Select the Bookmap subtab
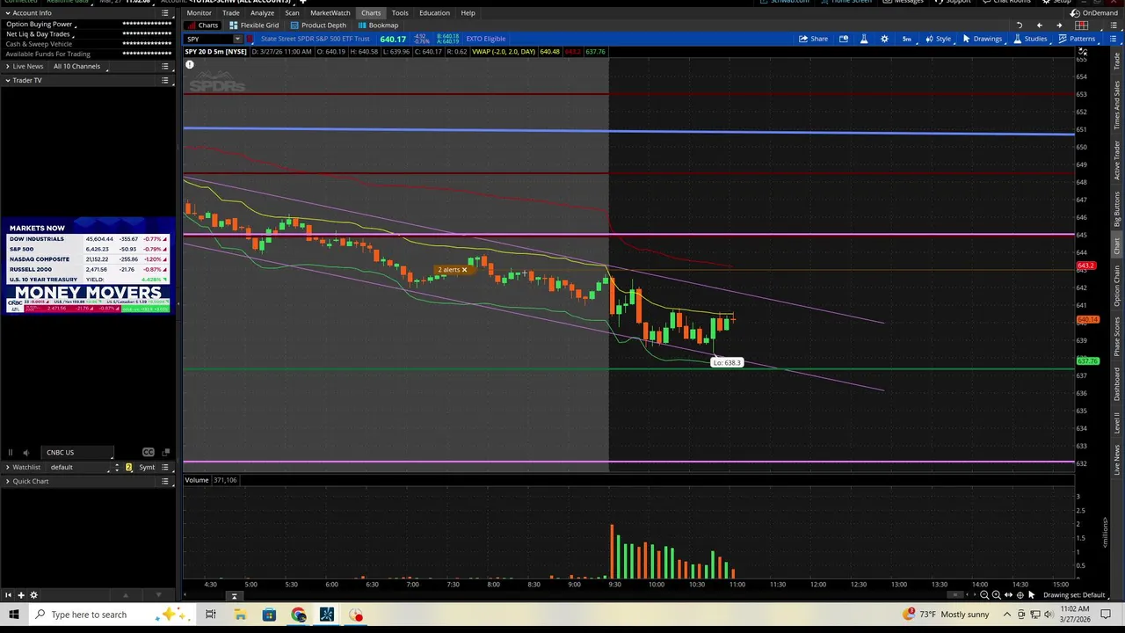The image size is (1125, 633). (378, 25)
